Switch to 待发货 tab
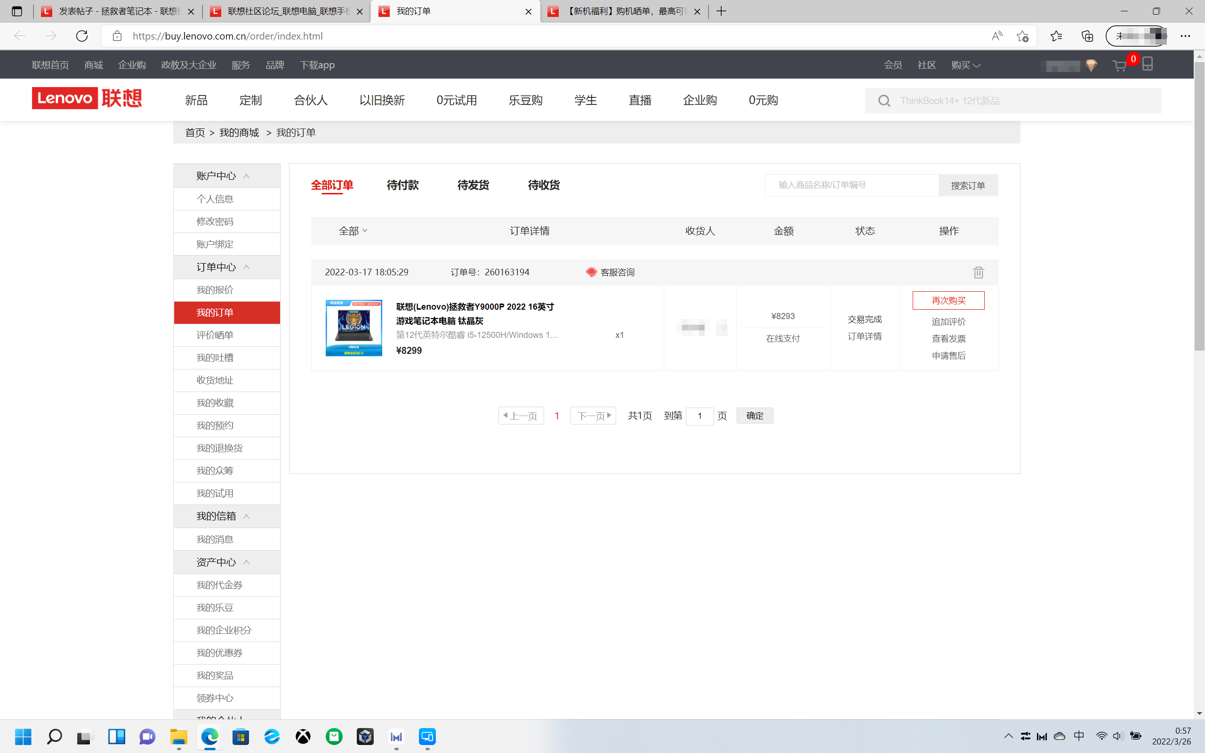This screenshot has width=1205, height=753. [473, 185]
